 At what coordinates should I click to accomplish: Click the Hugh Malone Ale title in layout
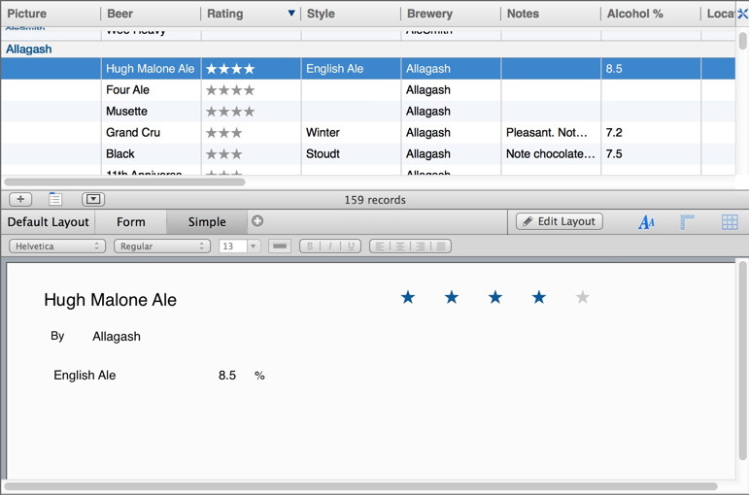(x=111, y=300)
